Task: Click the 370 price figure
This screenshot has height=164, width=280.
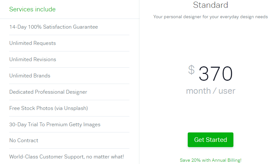Action: 215,74
